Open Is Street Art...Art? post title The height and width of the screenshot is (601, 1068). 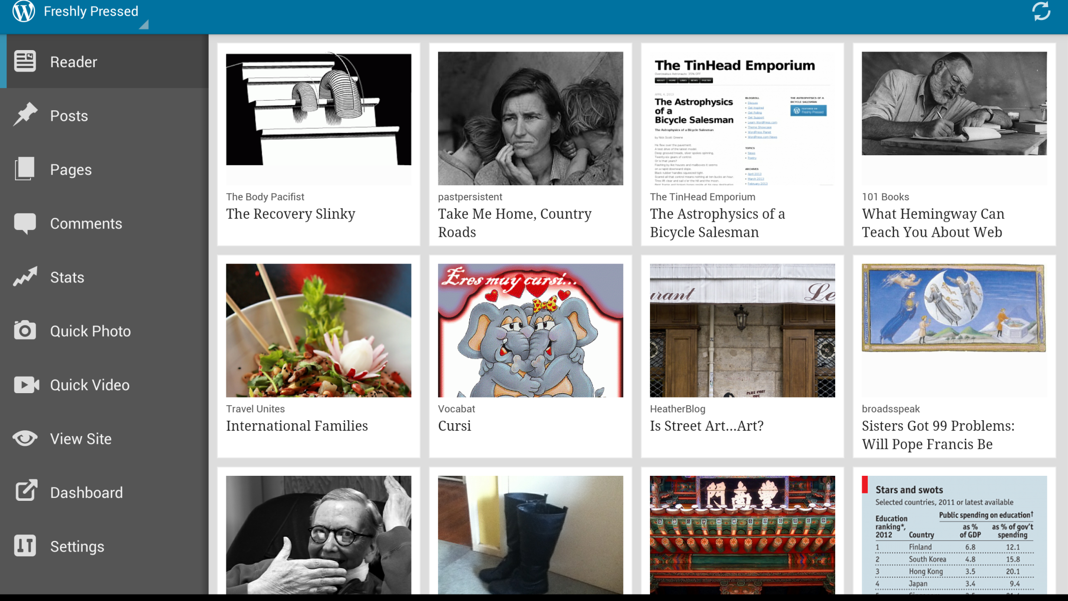pyautogui.click(x=706, y=426)
